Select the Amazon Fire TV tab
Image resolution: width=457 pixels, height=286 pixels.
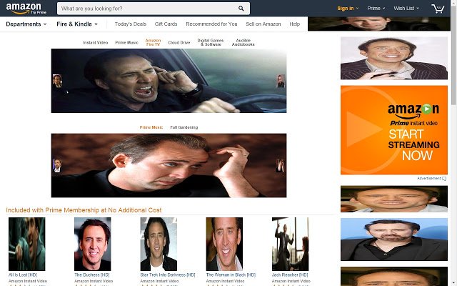tap(153, 42)
